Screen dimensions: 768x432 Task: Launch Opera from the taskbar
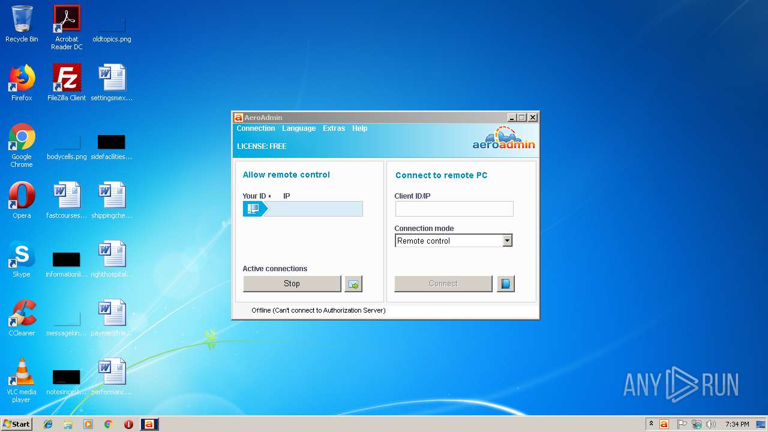[128, 424]
